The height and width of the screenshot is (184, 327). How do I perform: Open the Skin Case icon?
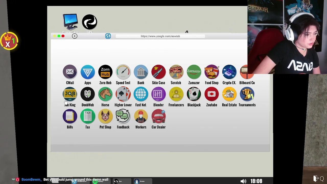coord(158,72)
